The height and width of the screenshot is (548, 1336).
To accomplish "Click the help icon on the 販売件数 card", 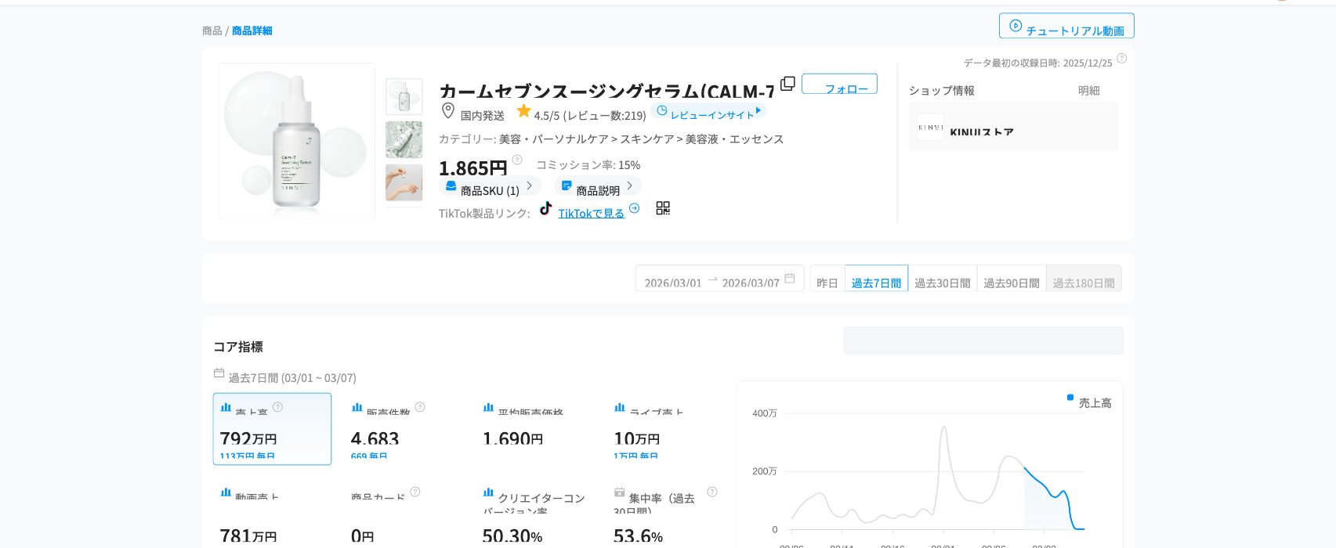I will (x=420, y=407).
